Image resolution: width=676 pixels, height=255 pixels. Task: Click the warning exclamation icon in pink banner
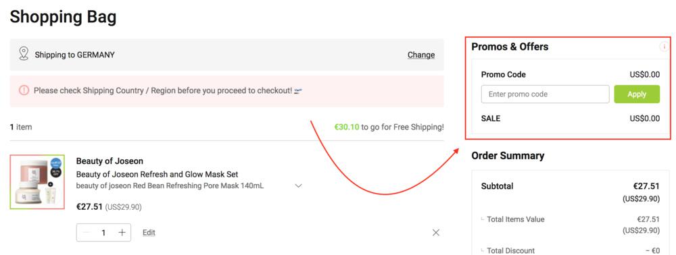click(x=24, y=90)
